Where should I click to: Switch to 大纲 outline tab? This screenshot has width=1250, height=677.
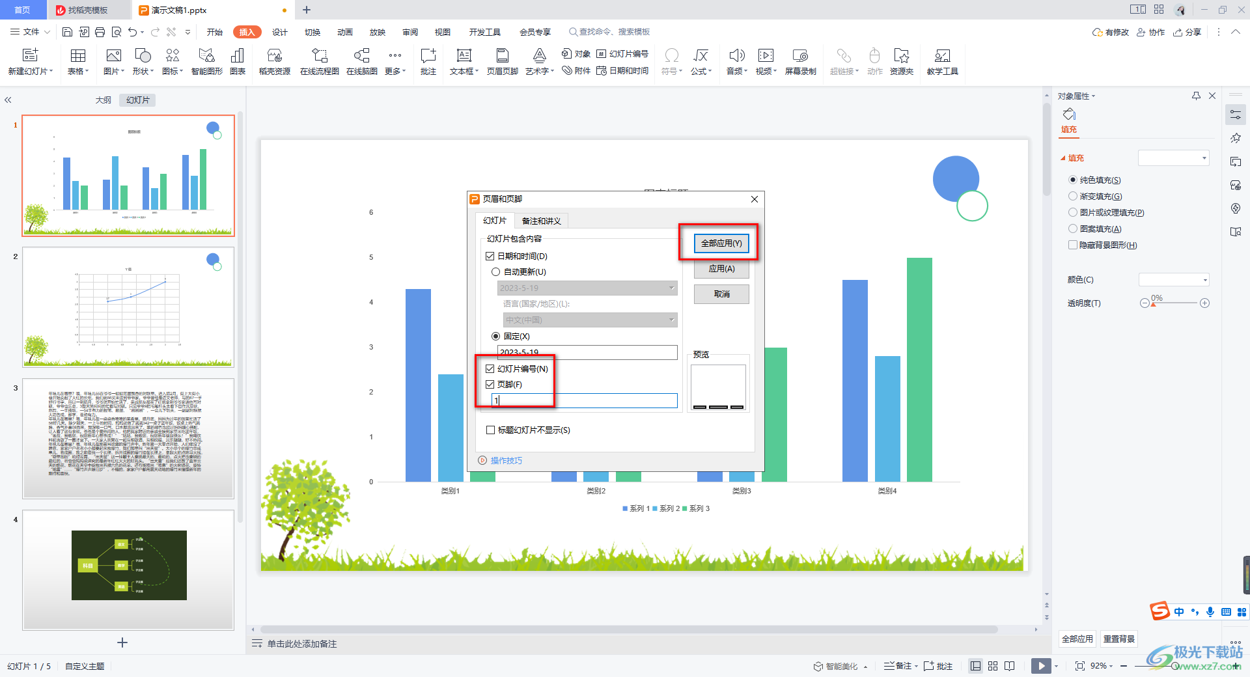pyautogui.click(x=103, y=100)
